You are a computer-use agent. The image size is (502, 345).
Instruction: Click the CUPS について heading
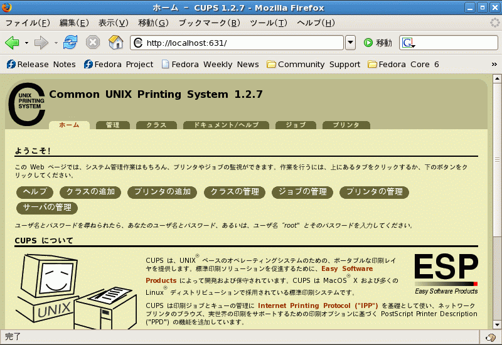[x=44, y=241]
